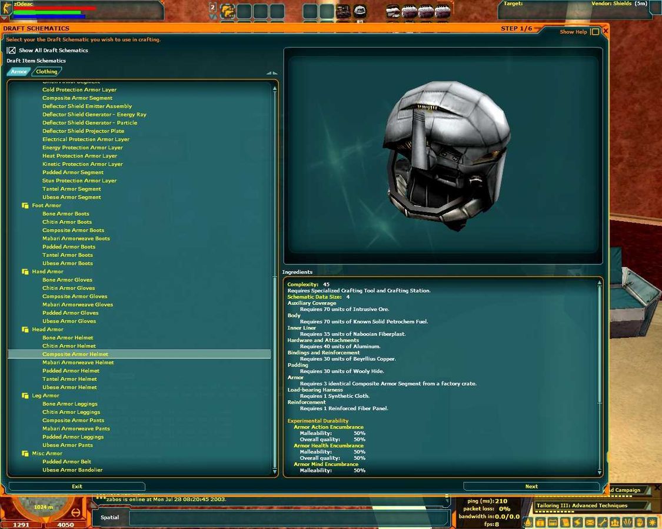Select the yellow icon in first toolbar slot
The width and height of the screenshot is (662, 529).
tap(227, 11)
